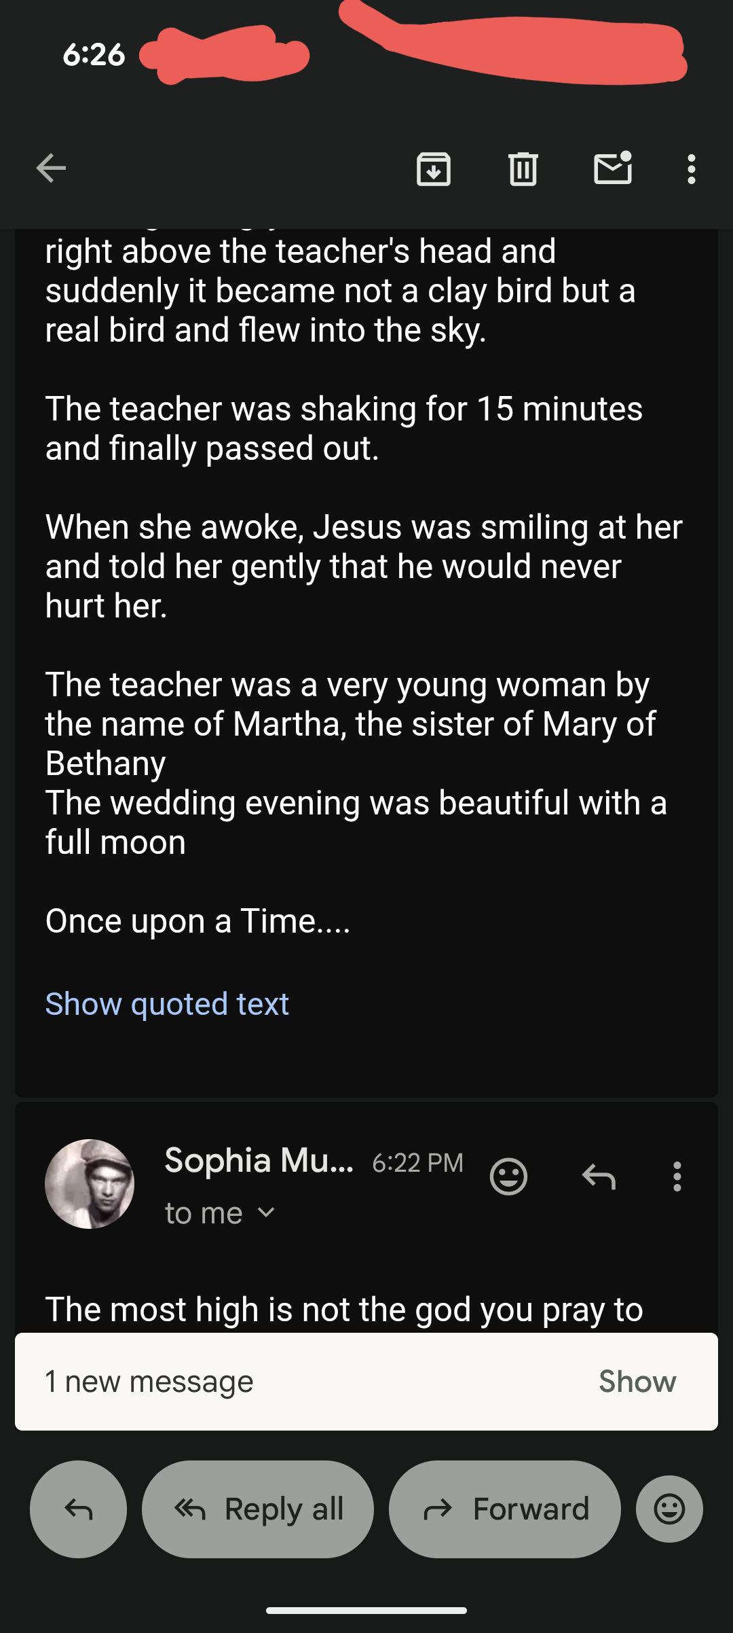
Task: Tap Show on the new message banner
Action: 637,1381
